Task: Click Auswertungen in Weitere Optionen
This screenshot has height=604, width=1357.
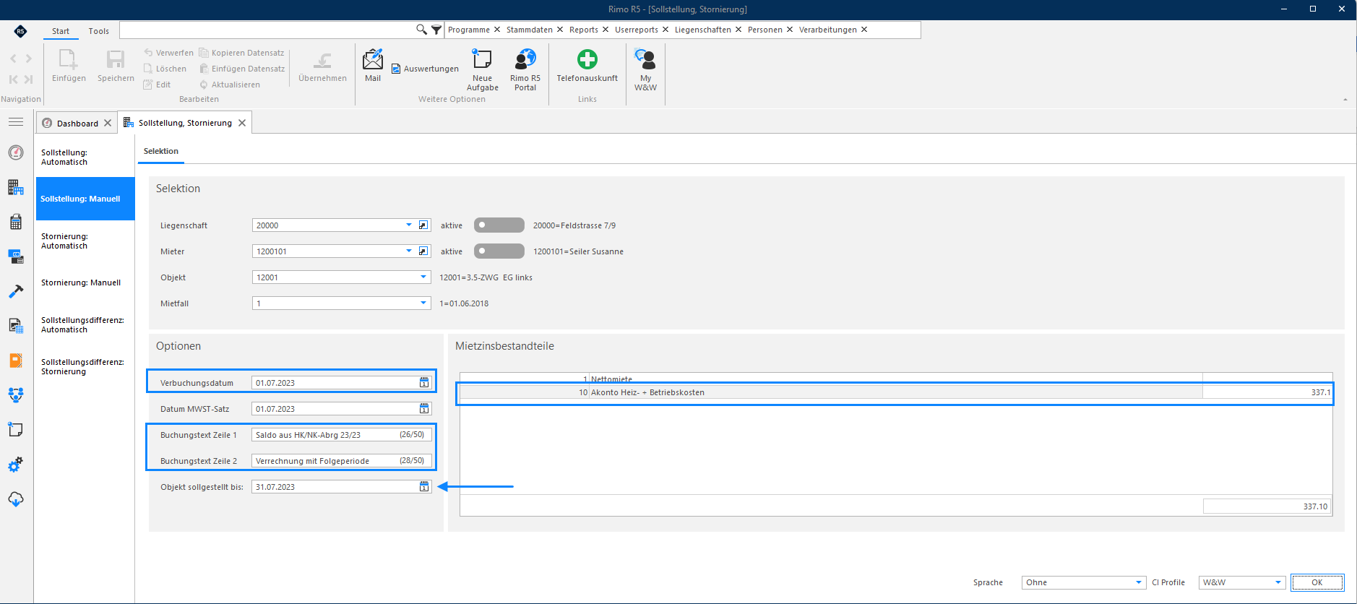Action: click(425, 69)
